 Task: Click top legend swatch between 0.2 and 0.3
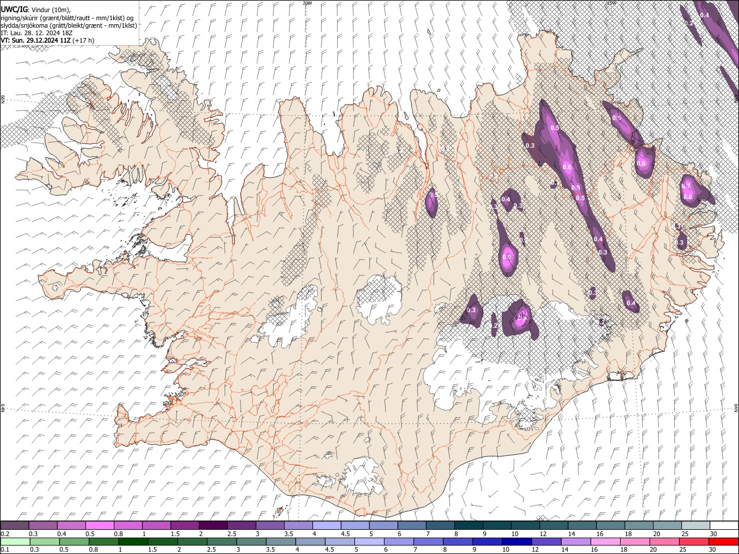pos(15,526)
